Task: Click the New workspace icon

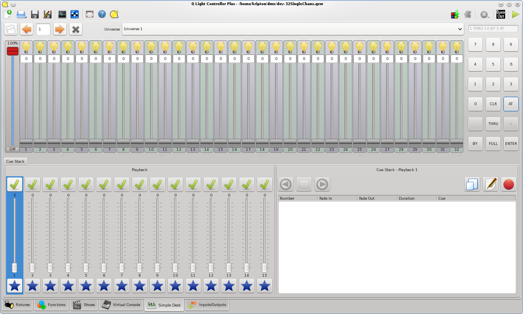Action: (x=8, y=14)
